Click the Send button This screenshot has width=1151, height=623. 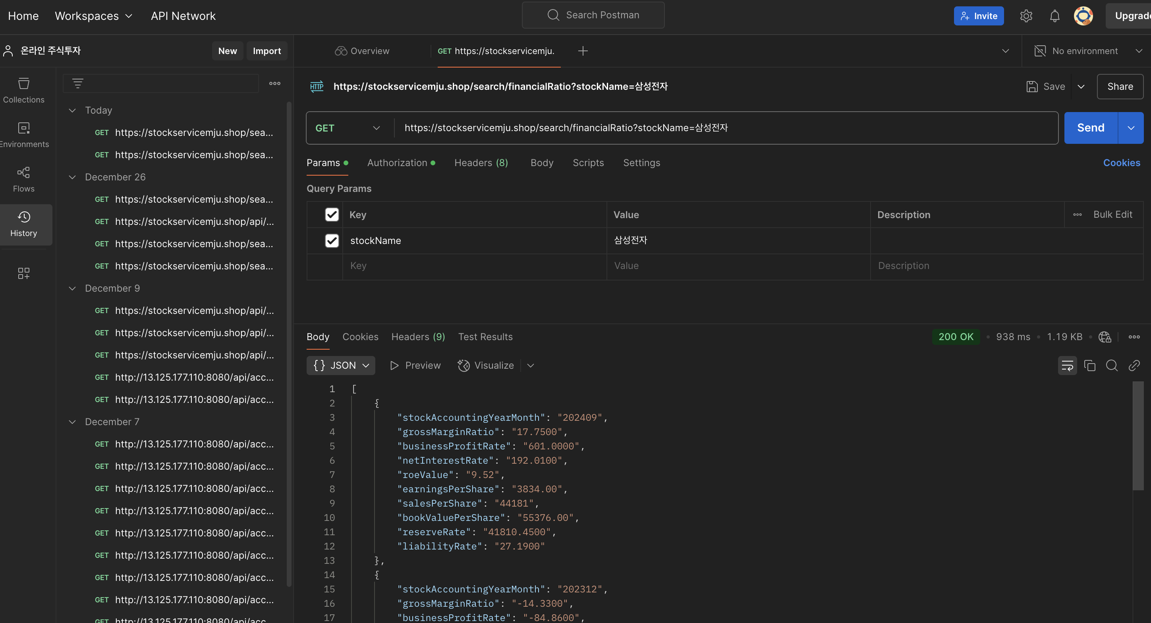(1091, 128)
